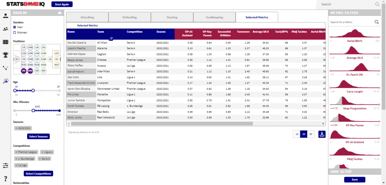Open the player comparison sidebar icon
Screen dimensions: 386x185
tap(5, 29)
